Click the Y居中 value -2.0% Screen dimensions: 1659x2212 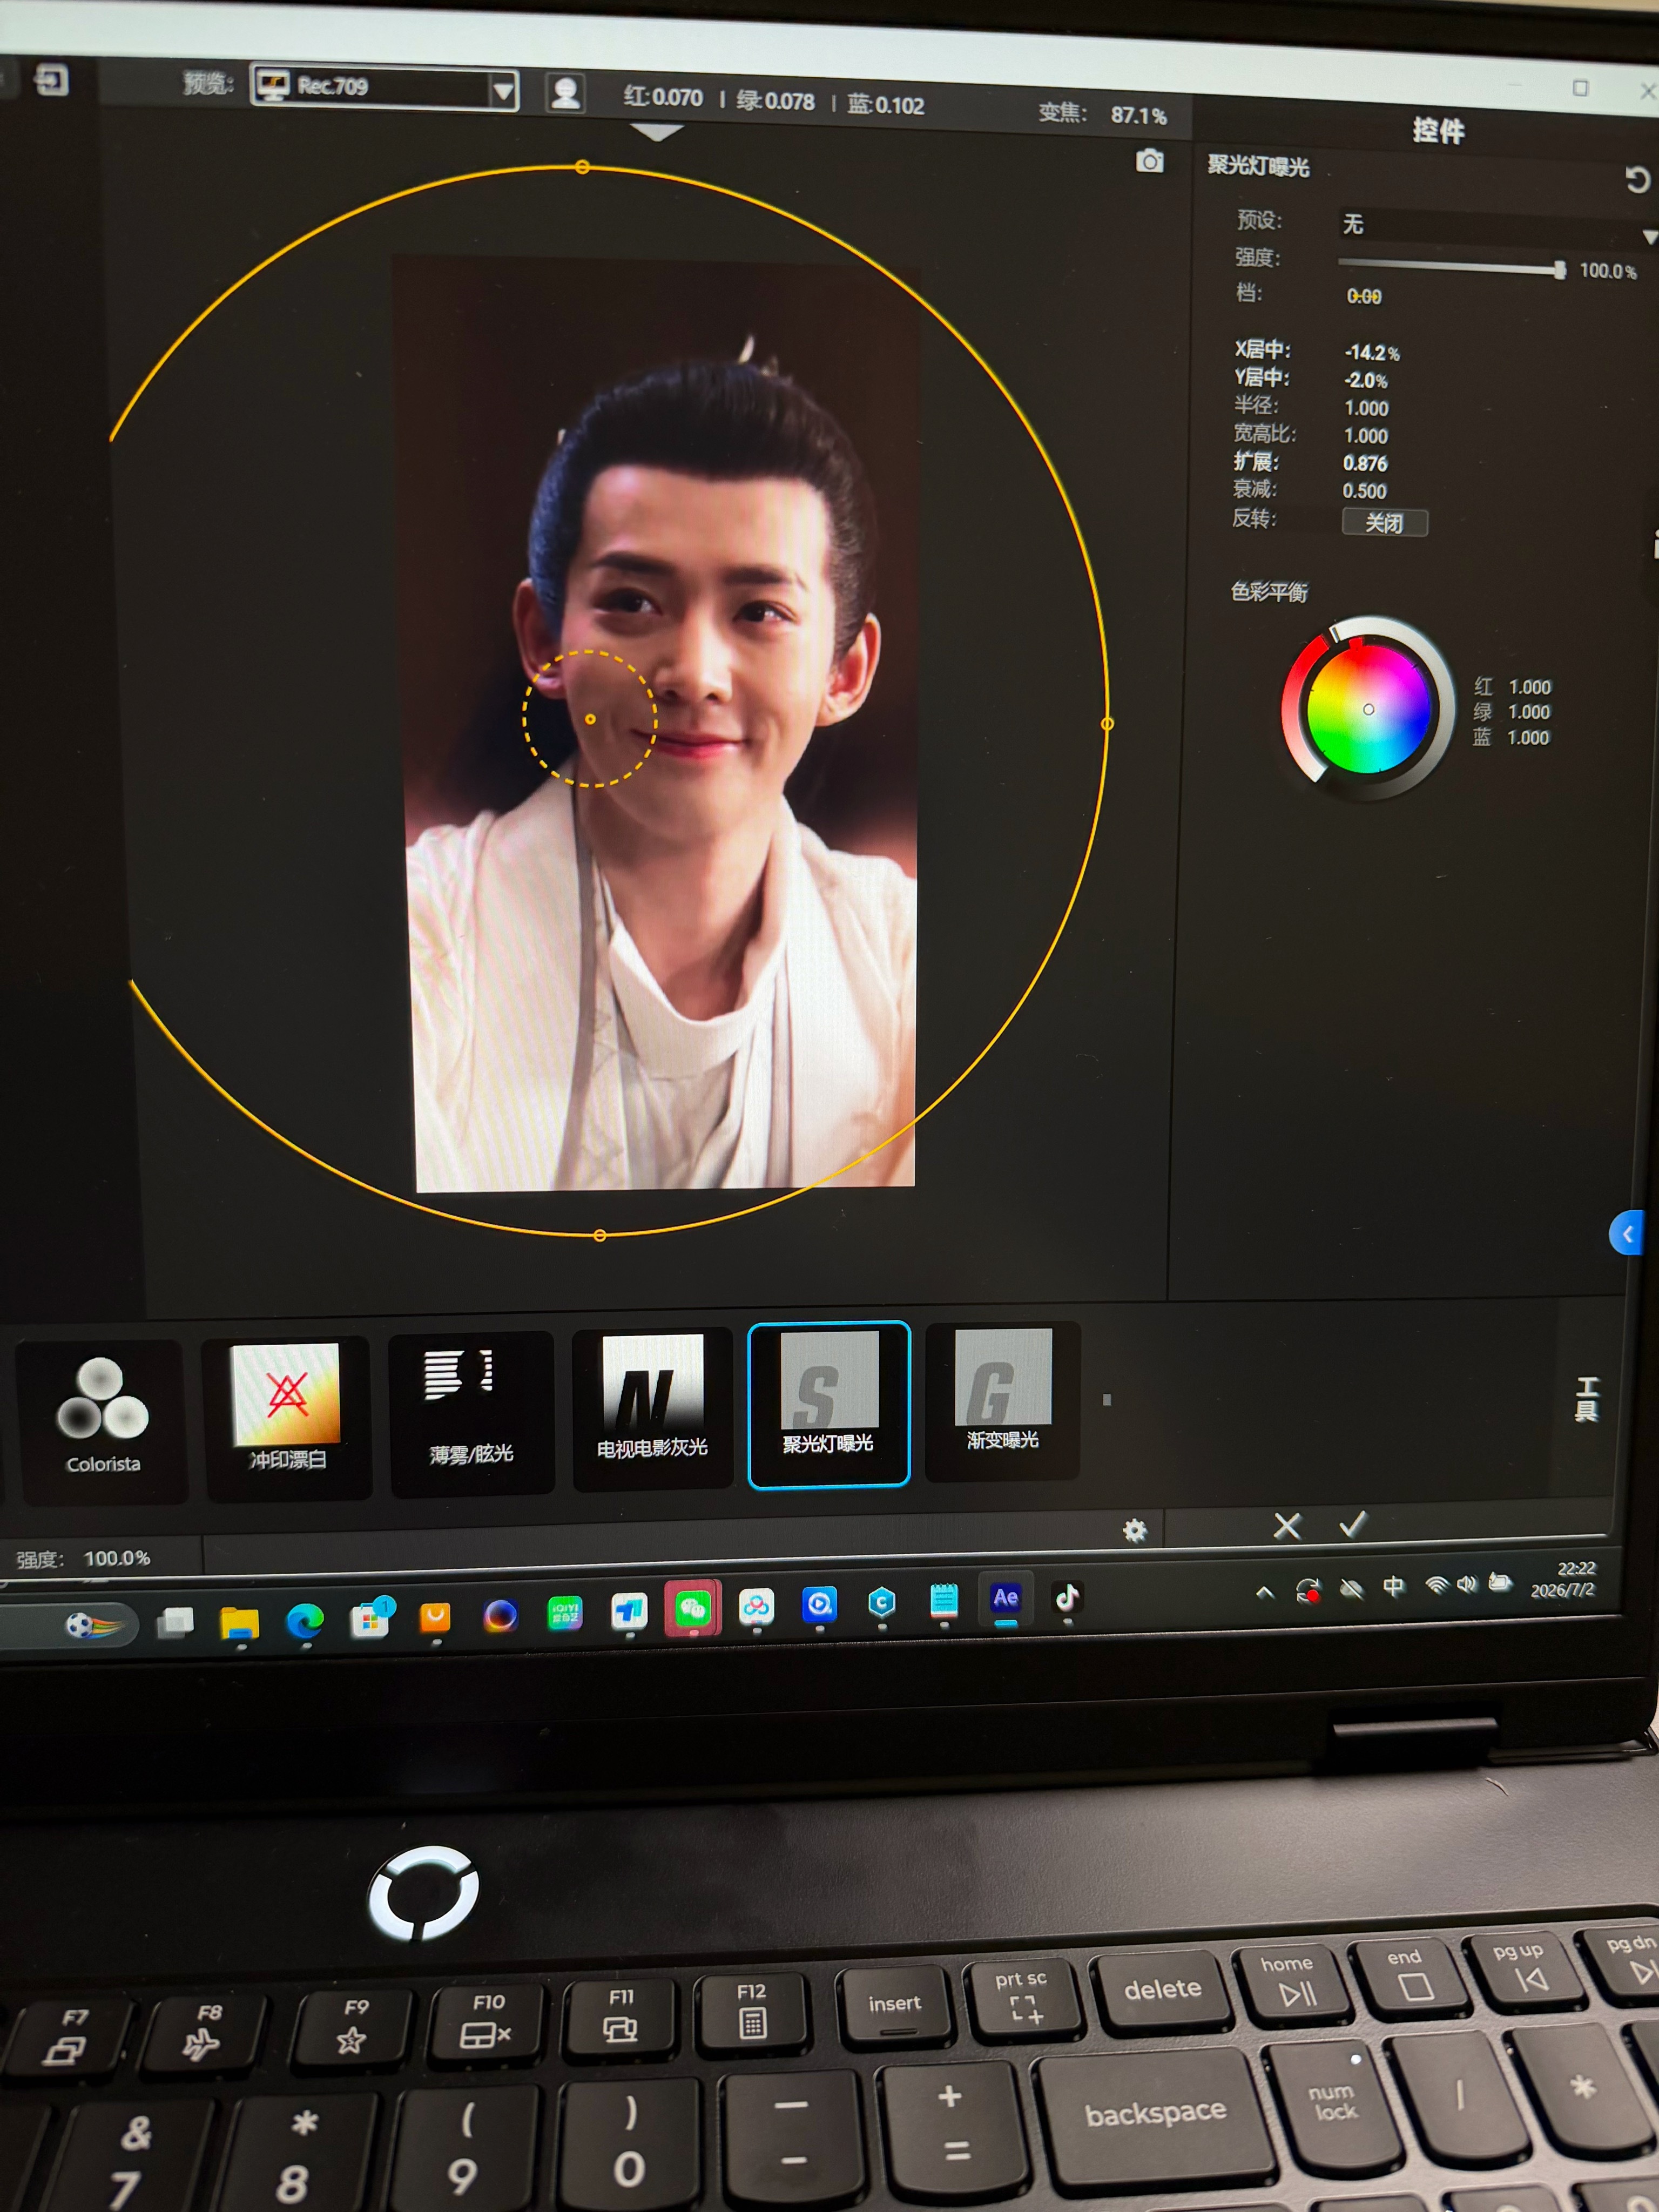[x=1366, y=380]
